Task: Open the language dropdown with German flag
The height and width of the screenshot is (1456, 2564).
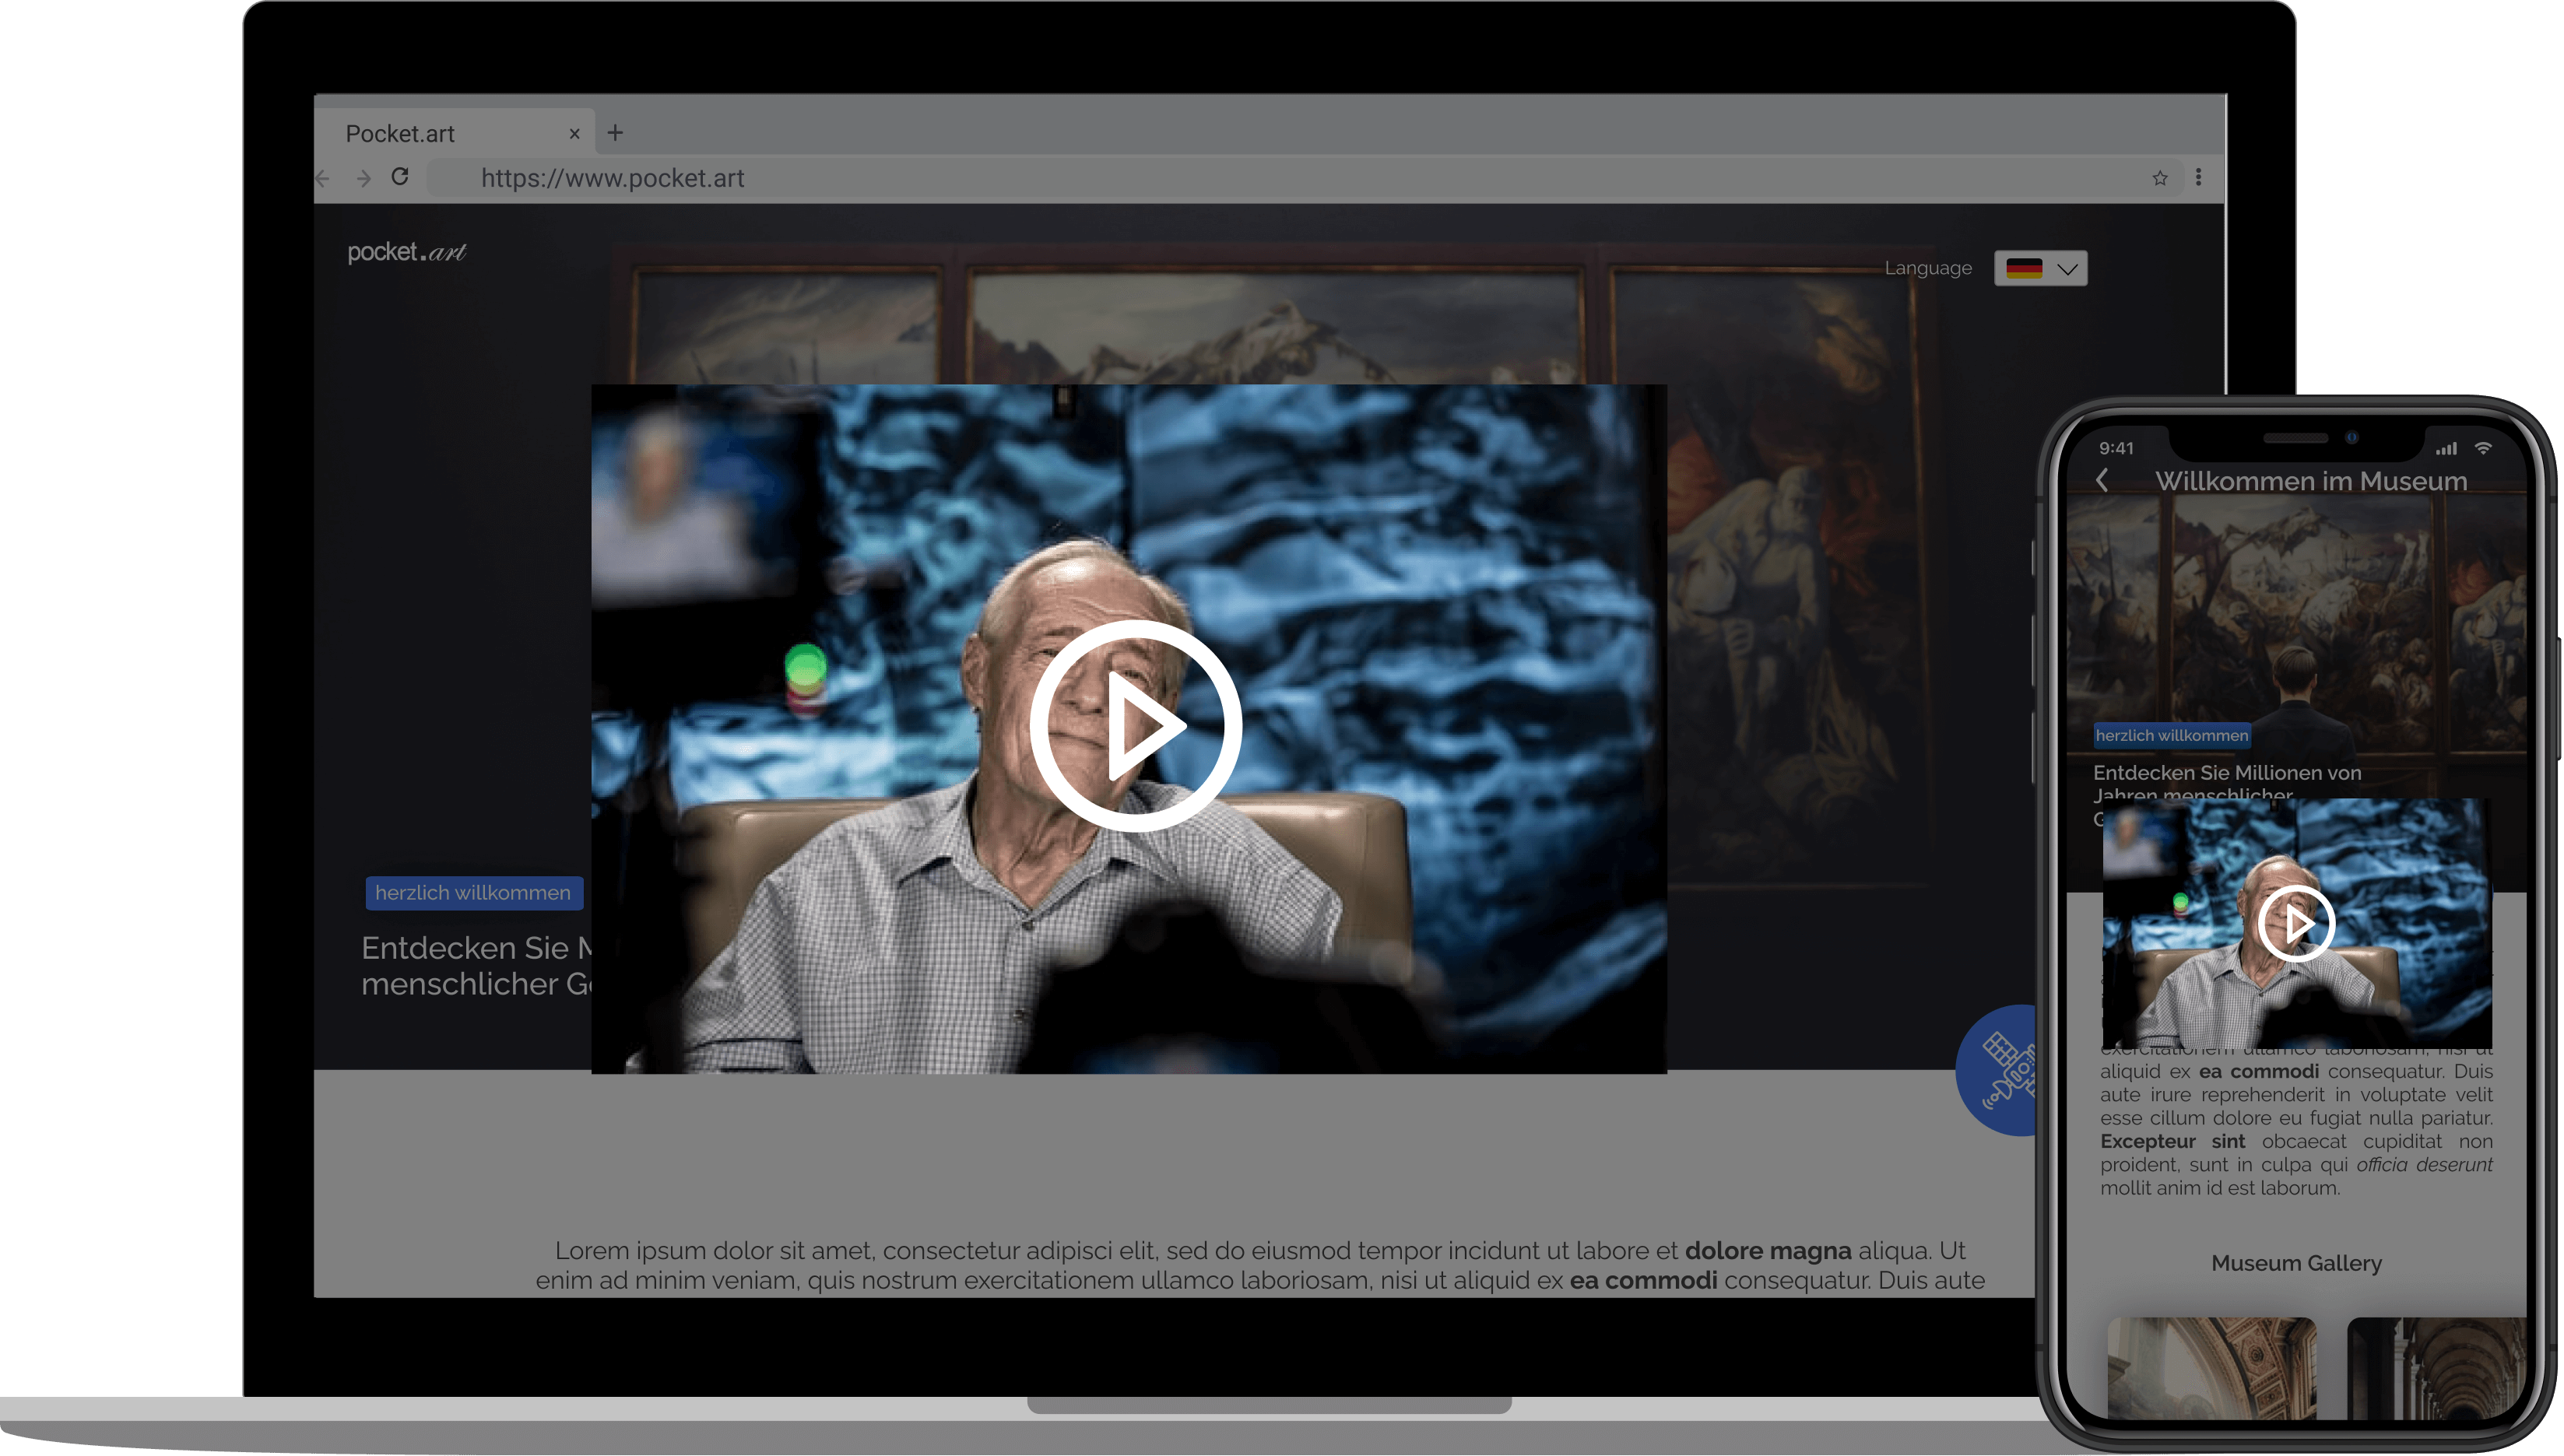Action: point(2041,268)
